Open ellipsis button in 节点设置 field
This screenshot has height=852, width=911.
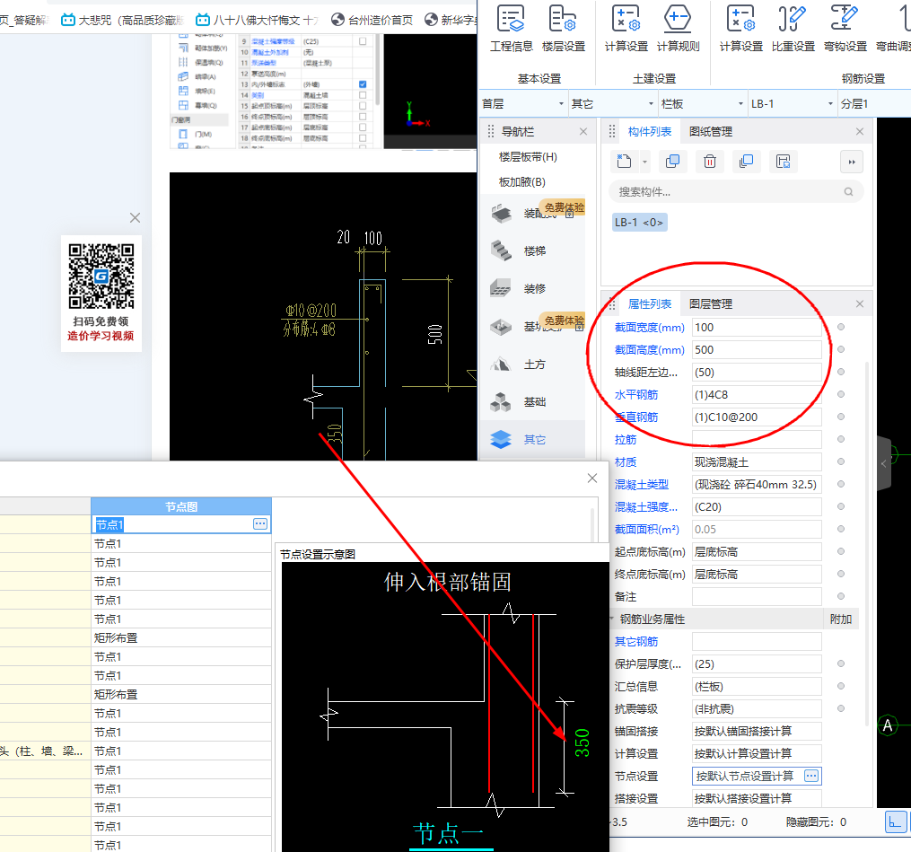[x=811, y=776]
